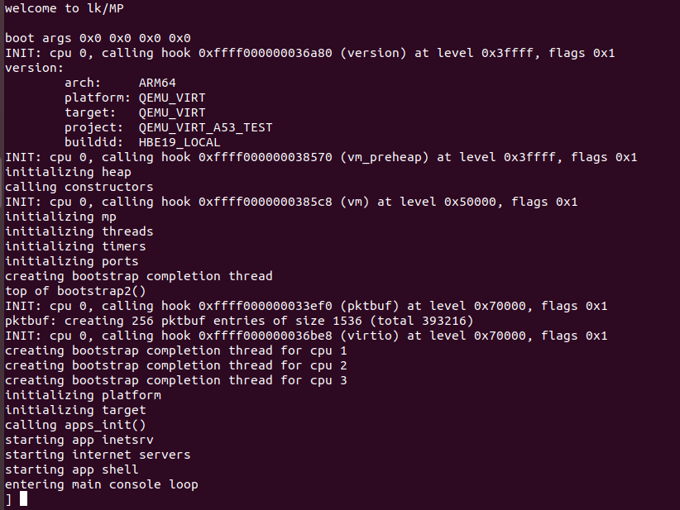Click the 'calling constructors' line
Image resolution: width=680 pixels, height=510 pixels.
point(79,187)
